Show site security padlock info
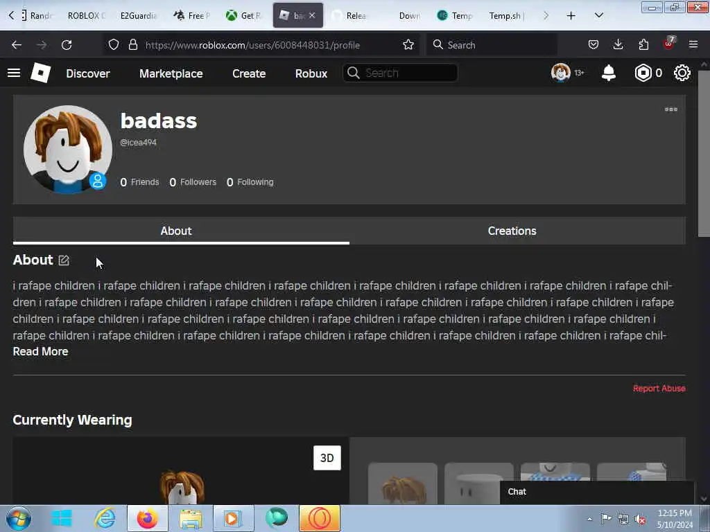710x532 pixels. click(132, 45)
